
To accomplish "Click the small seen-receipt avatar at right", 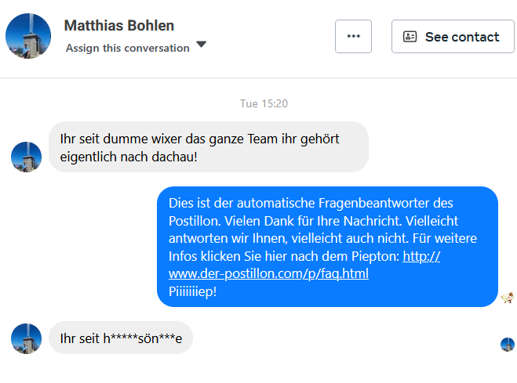I will click(x=508, y=345).
